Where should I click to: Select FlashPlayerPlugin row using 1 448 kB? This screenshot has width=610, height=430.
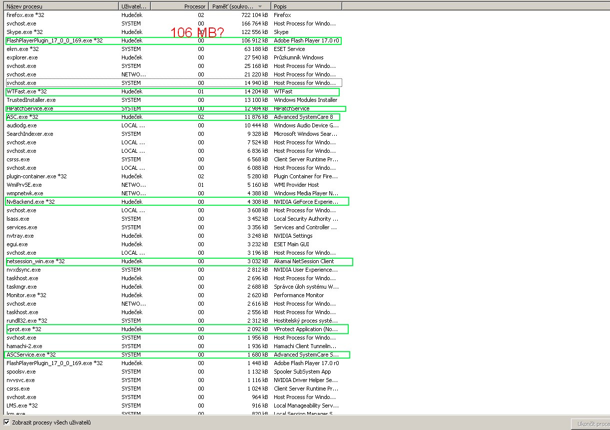click(x=173, y=363)
